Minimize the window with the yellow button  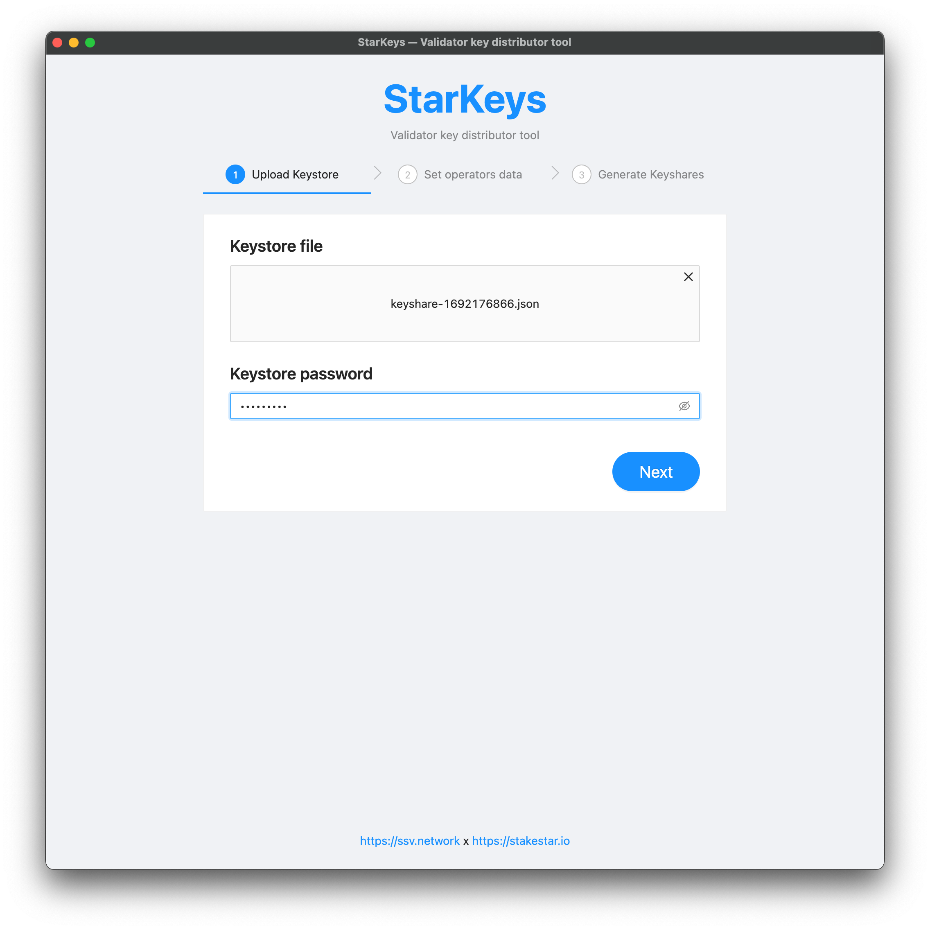[x=74, y=42]
